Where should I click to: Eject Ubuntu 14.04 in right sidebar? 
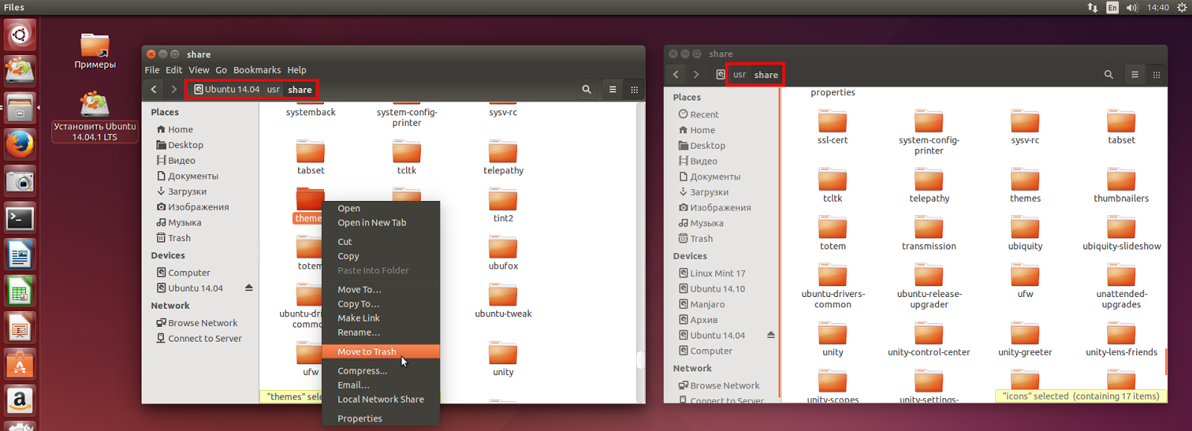point(771,335)
